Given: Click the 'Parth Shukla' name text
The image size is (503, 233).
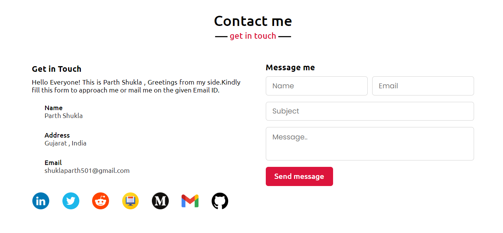Looking at the screenshot, I should pyautogui.click(x=64, y=116).
